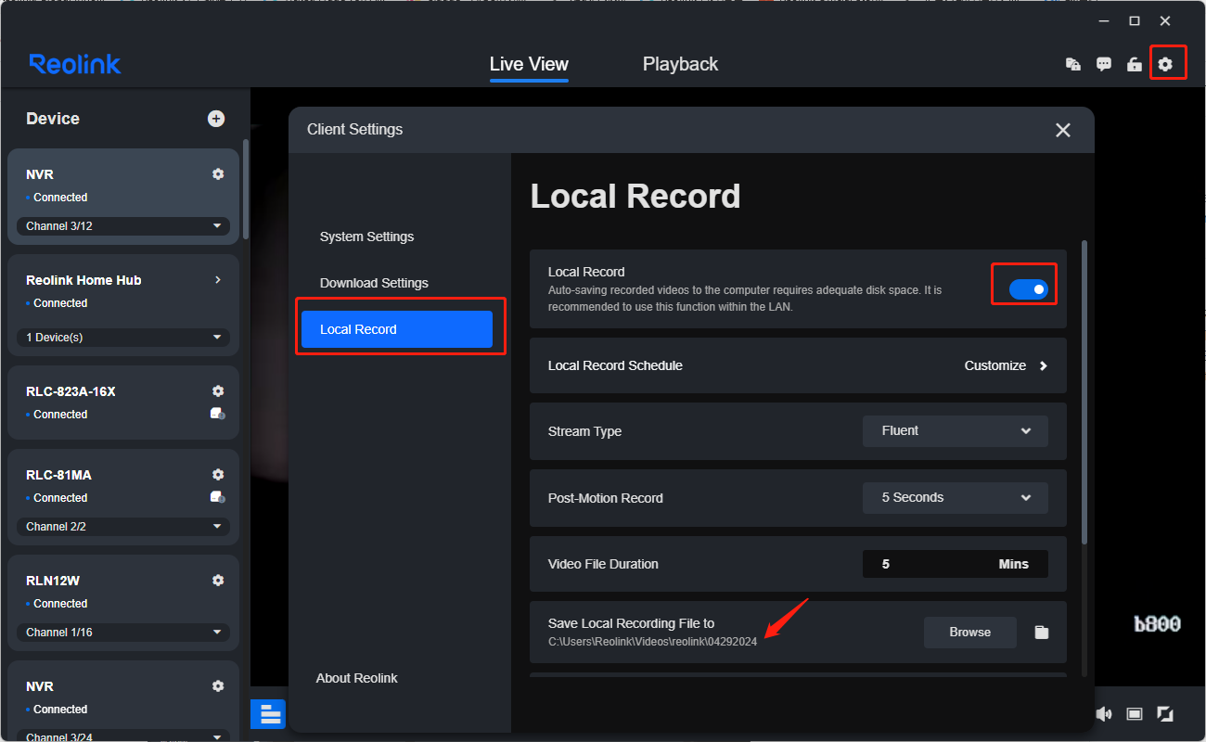Screen dimensions: 1206x742
Task: Click the Reolink logo
Action: click(x=75, y=64)
